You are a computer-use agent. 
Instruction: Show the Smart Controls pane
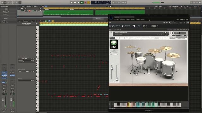click(14, 3)
